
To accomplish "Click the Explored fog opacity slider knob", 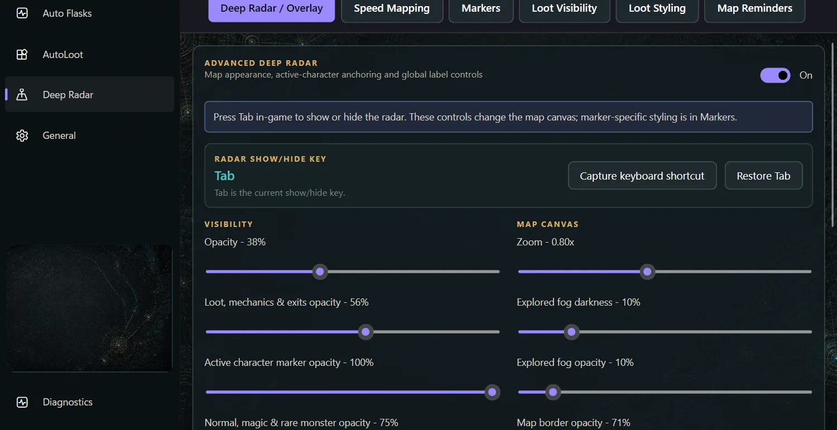I will pyautogui.click(x=552, y=392).
